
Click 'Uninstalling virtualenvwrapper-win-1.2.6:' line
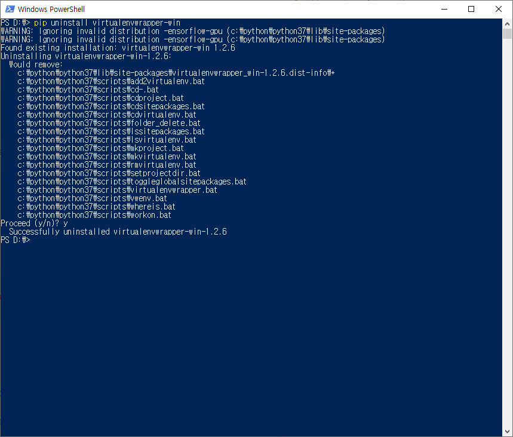[x=86, y=56]
